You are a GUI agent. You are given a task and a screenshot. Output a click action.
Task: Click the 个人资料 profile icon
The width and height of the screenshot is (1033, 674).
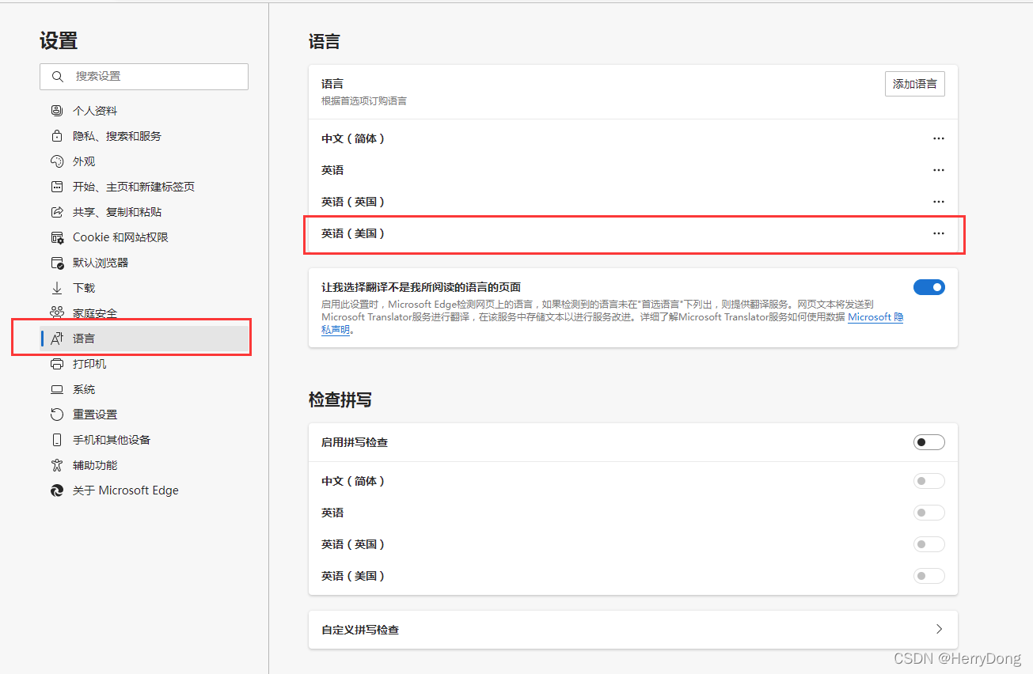click(57, 111)
